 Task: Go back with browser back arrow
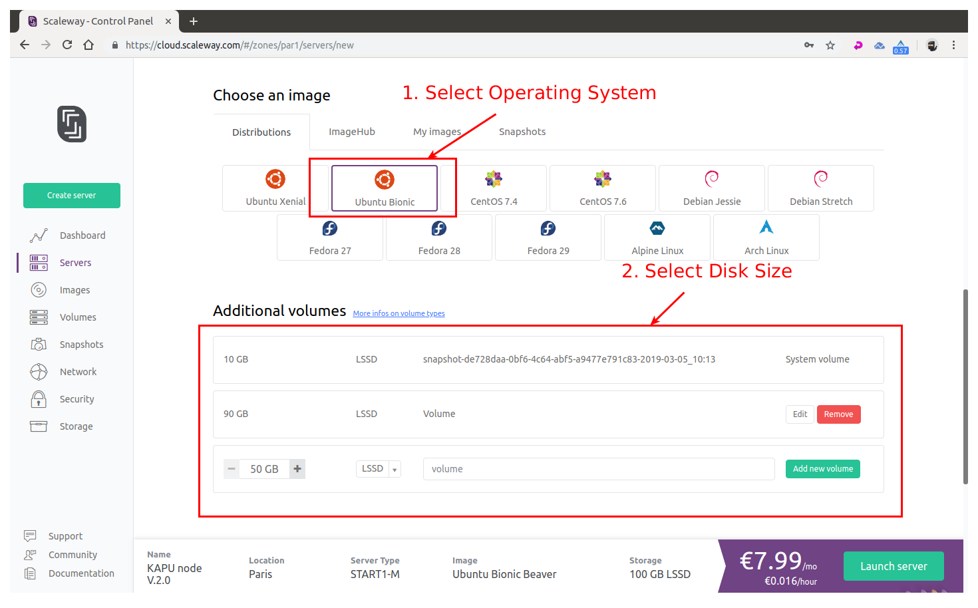[25, 45]
